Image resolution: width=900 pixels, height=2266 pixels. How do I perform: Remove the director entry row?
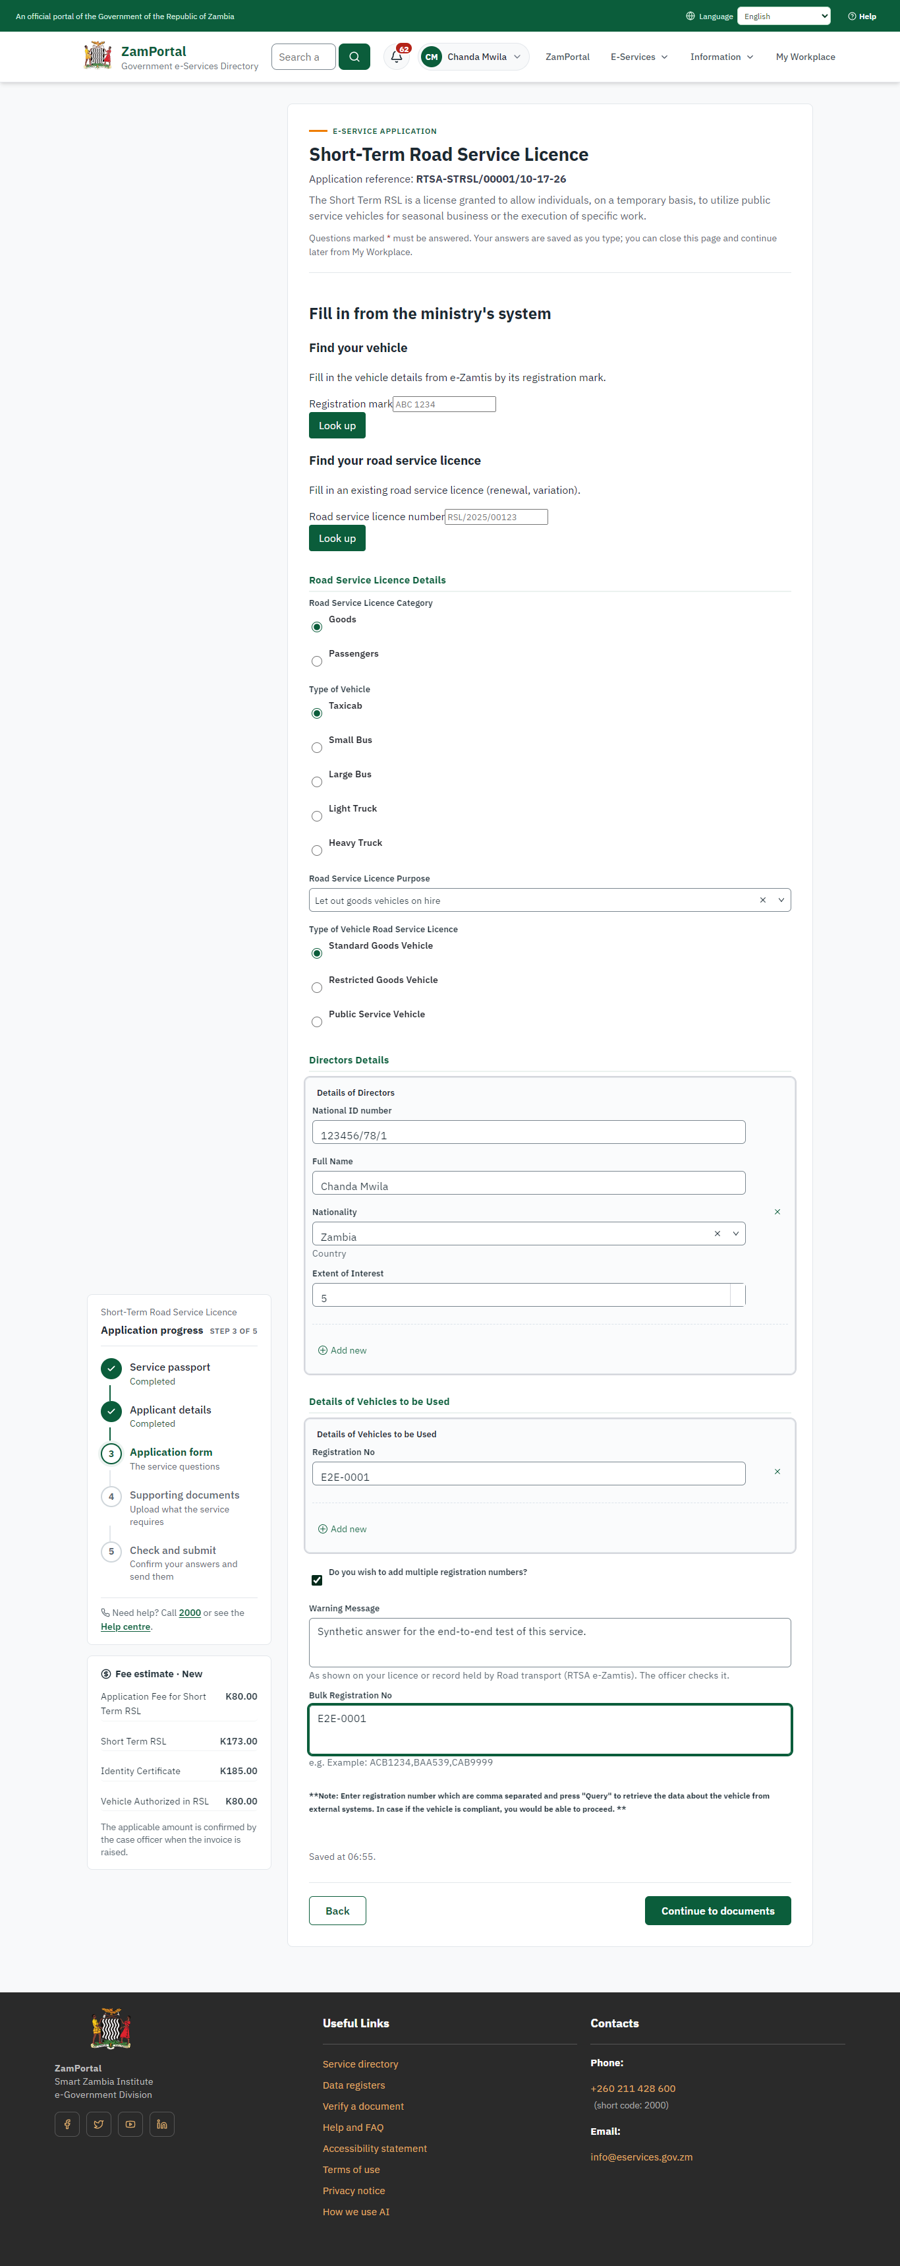point(777,1212)
